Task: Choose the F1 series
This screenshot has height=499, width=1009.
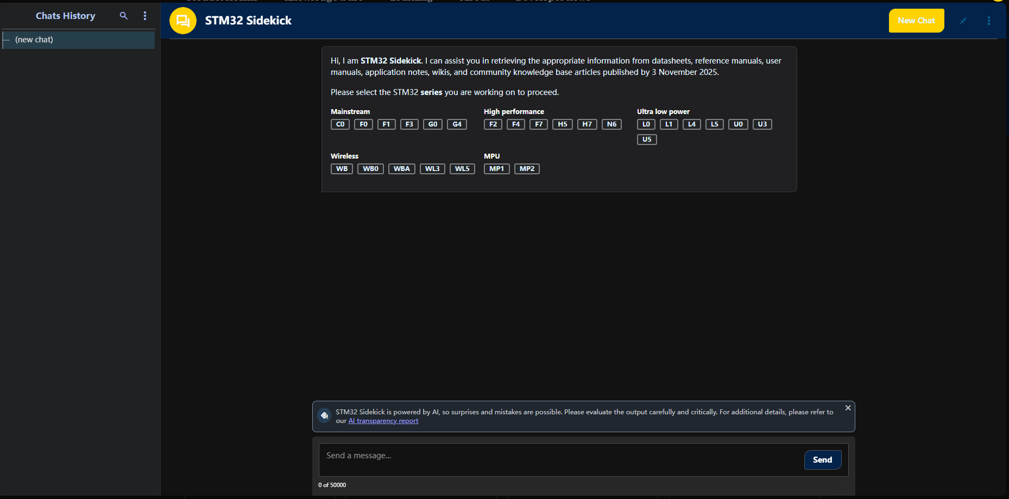Action: 386,124
